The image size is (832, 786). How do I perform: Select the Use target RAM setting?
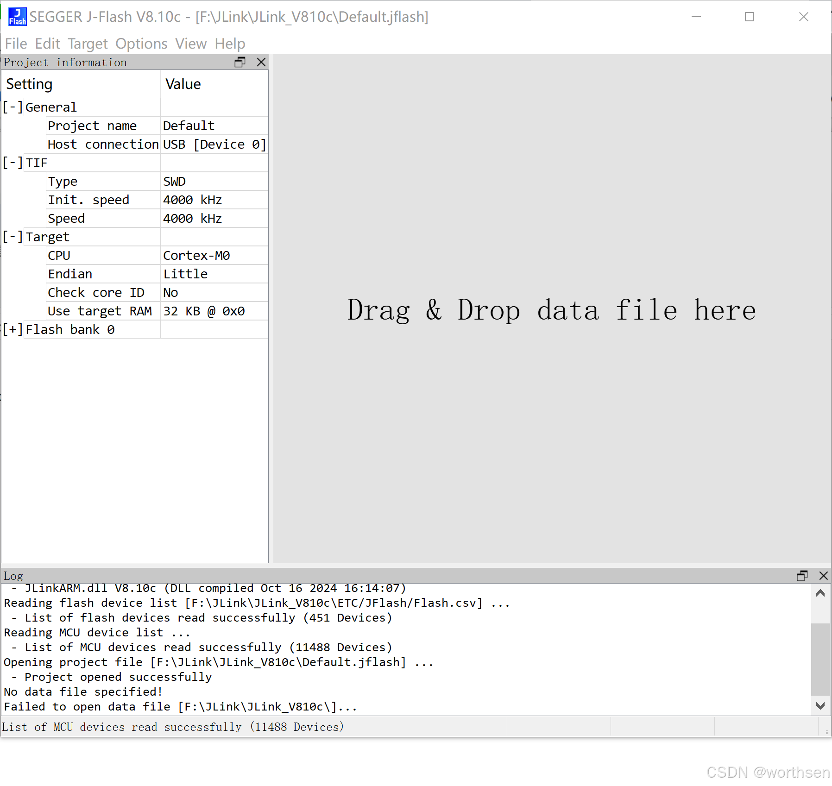click(x=103, y=311)
